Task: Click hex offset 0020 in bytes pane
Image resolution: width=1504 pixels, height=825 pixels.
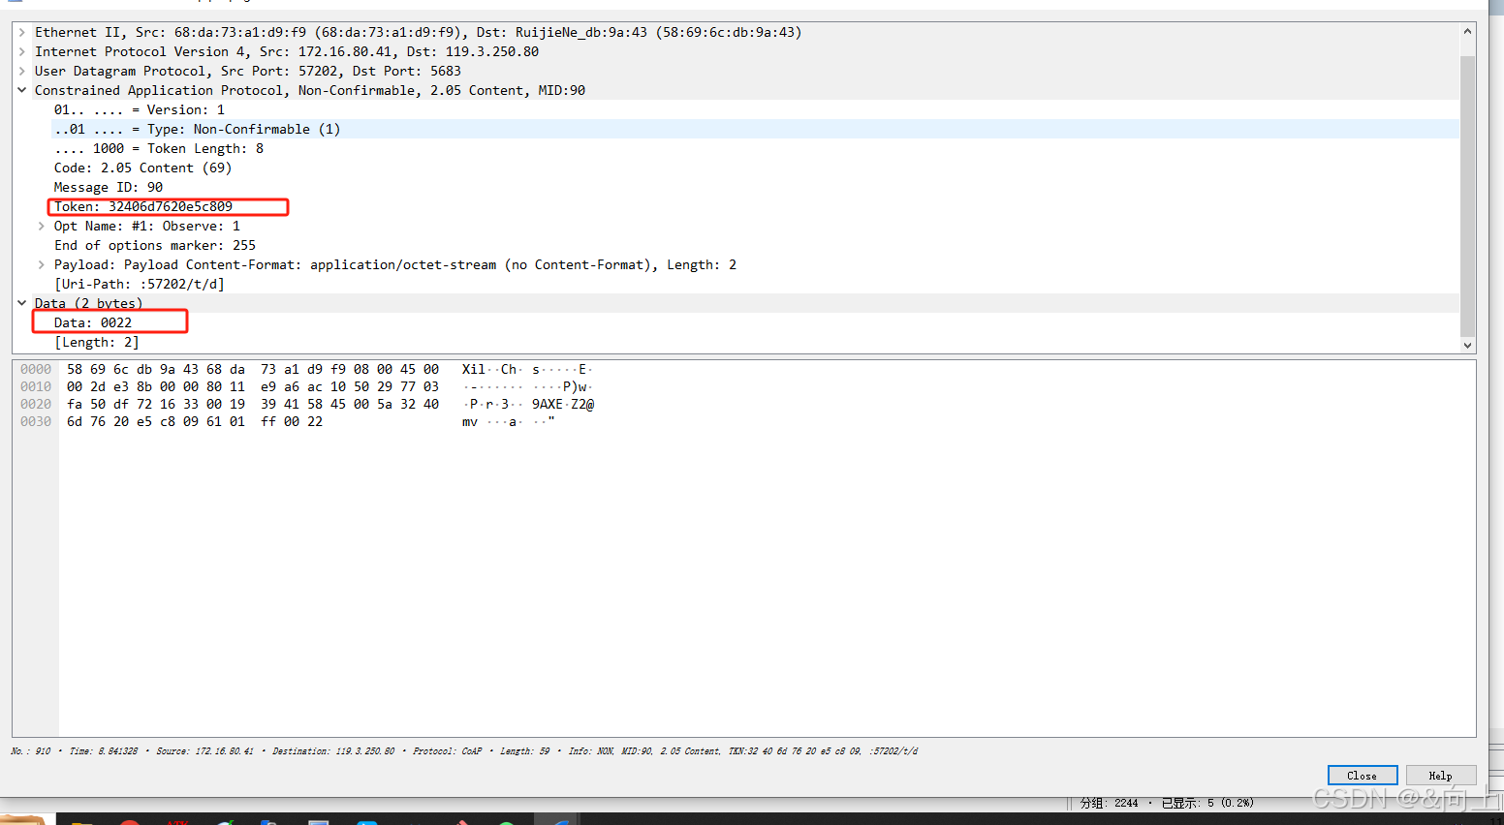Action: click(x=36, y=404)
